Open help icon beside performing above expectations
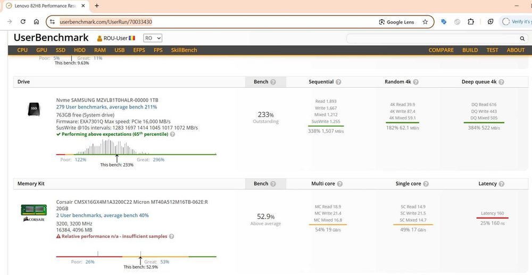Image resolution: width=532 pixels, height=275 pixels. 172,134
